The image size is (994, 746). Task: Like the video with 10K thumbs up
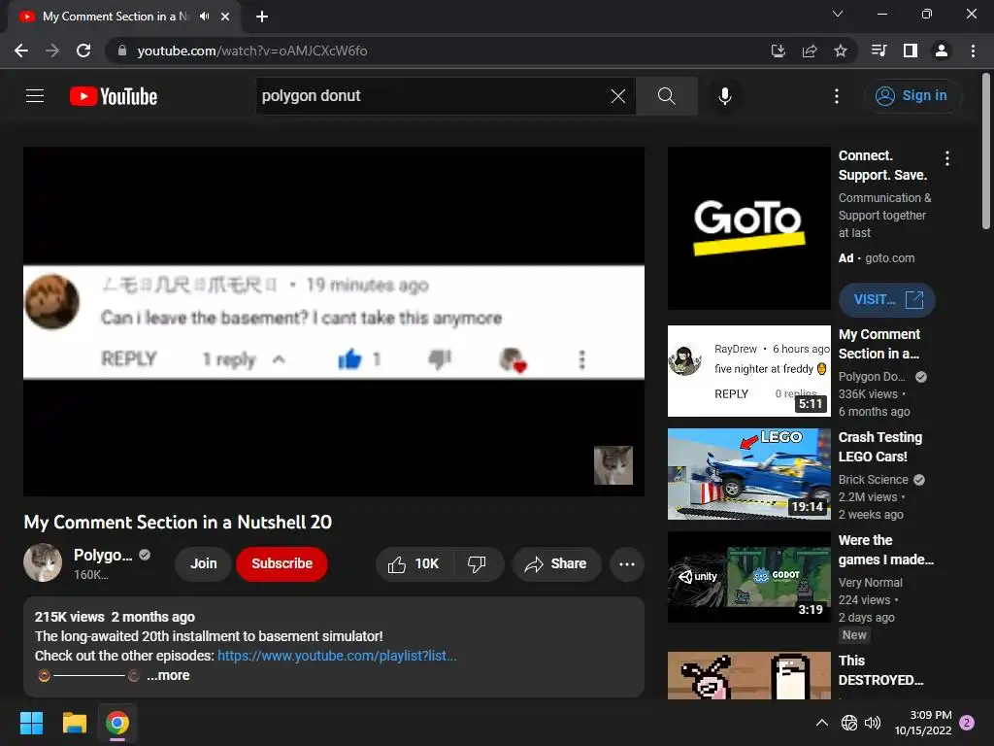pyautogui.click(x=414, y=564)
